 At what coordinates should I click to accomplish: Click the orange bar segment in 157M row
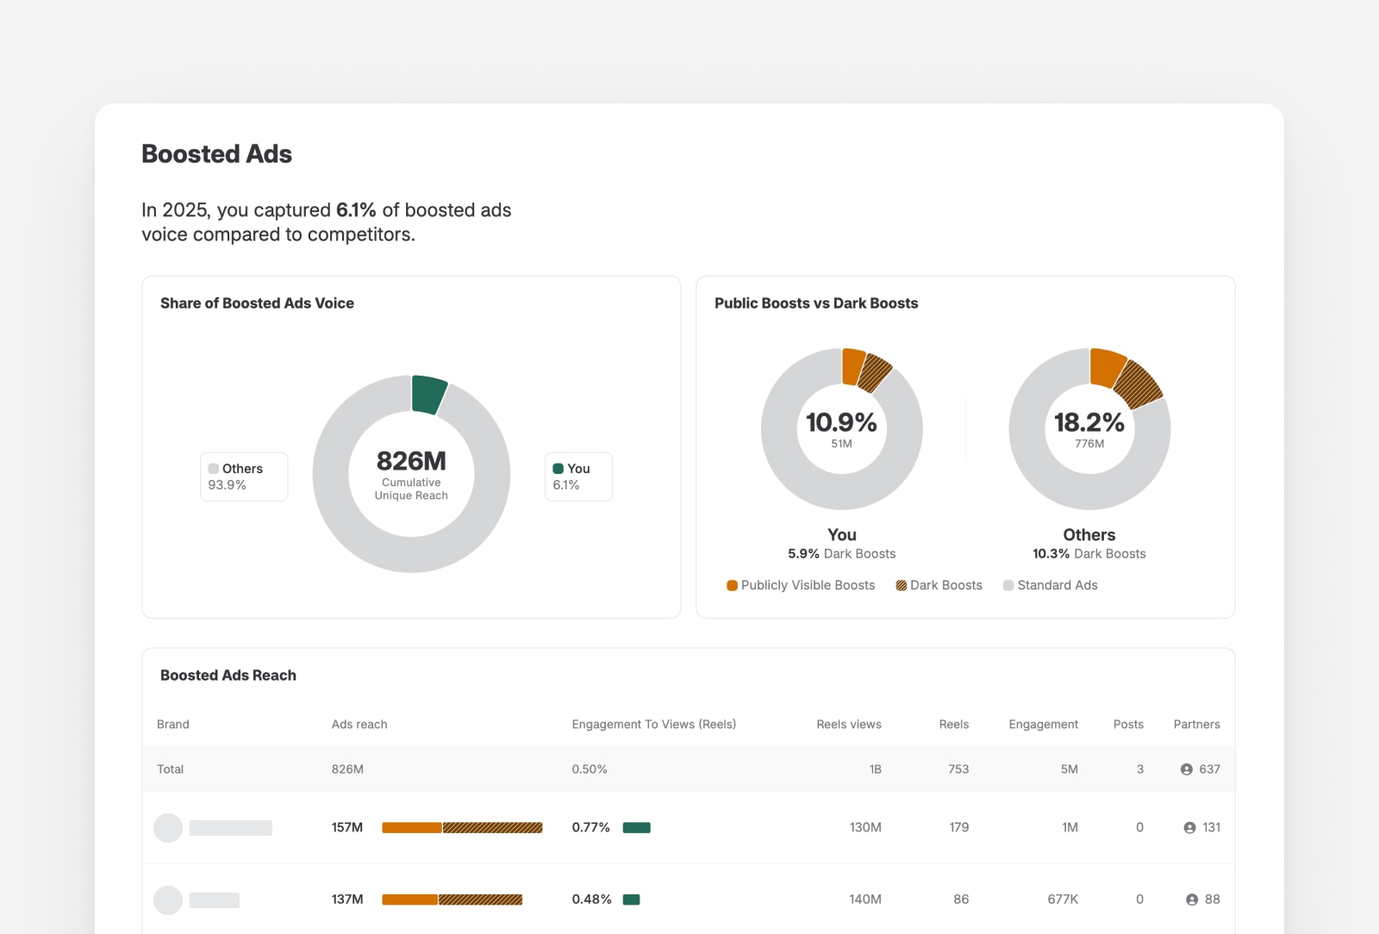[x=412, y=828]
